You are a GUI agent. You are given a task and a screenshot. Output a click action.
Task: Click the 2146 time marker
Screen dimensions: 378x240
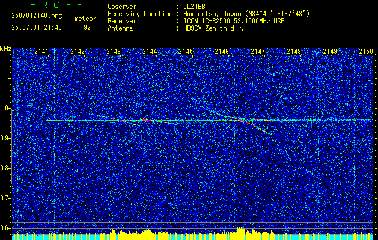222,52
